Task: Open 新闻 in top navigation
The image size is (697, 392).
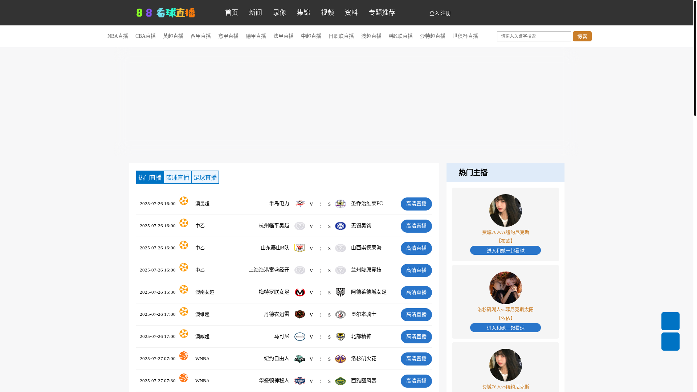Action: click(256, 13)
